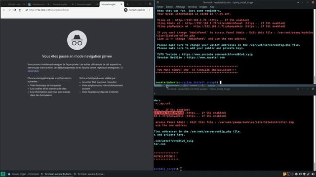Click the highlighted /site/AdminPanel text in the lower terminal

coord(169,113)
